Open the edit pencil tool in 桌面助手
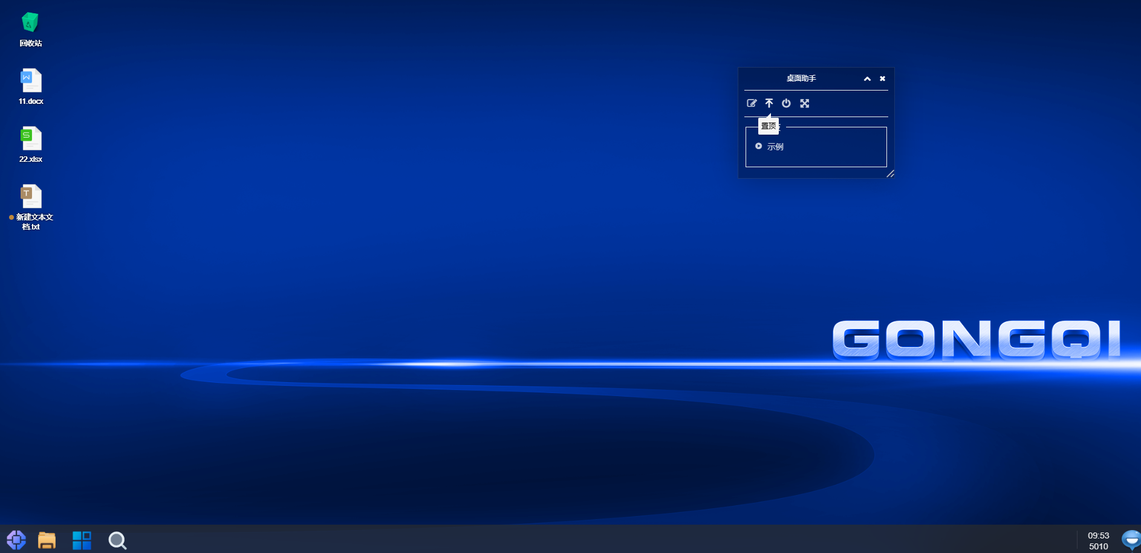The image size is (1141, 553). [x=752, y=103]
